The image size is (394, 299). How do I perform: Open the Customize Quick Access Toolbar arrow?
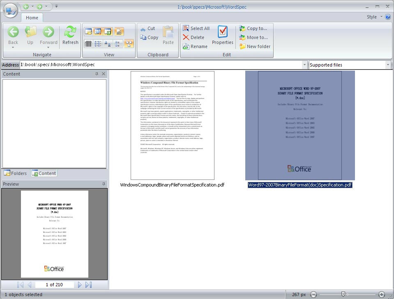(57, 6)
